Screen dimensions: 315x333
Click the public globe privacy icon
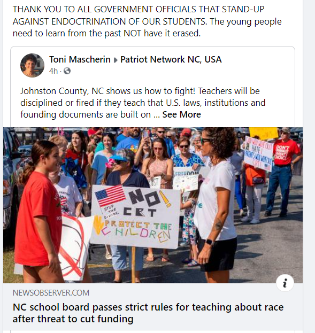click(67, 71)
